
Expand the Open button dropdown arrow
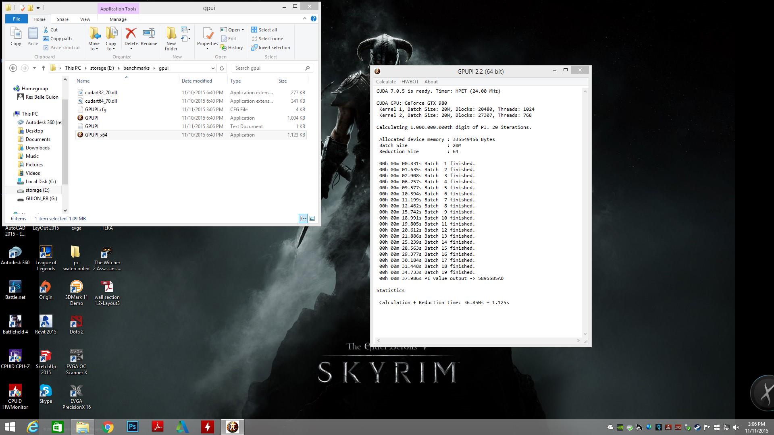click(243, 30)
